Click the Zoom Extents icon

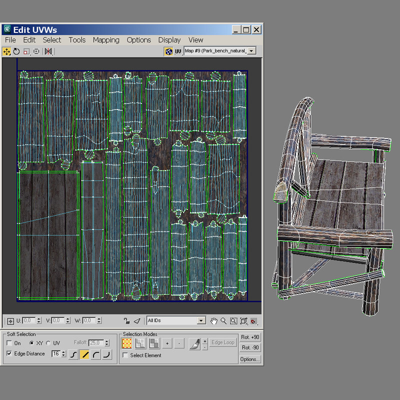(243, 320)
